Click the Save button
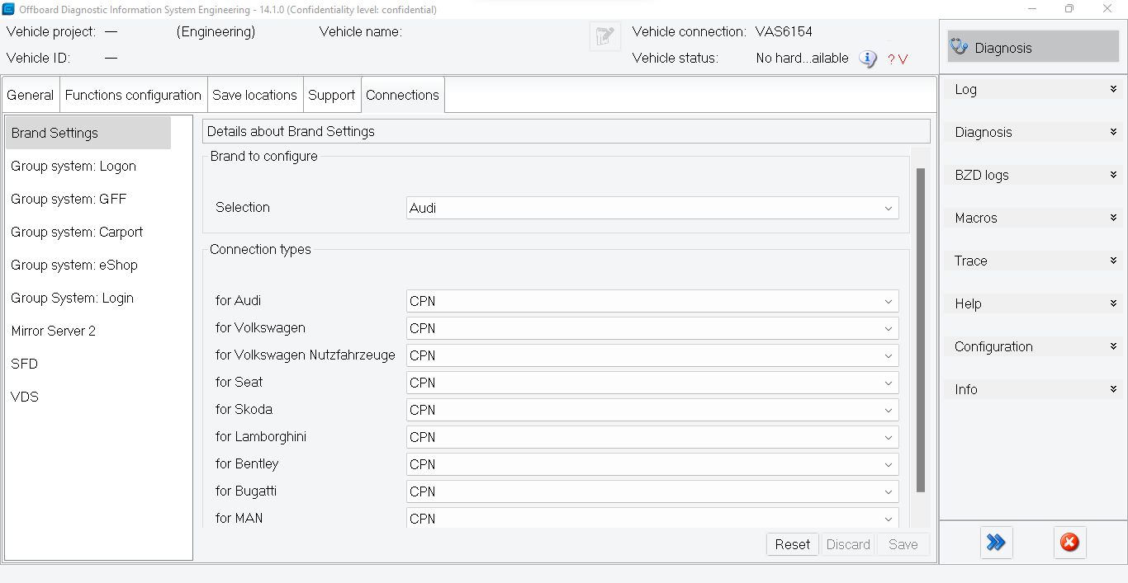Image resolution: width=1128 pixels, height=583 pixels. coord(903,544)
